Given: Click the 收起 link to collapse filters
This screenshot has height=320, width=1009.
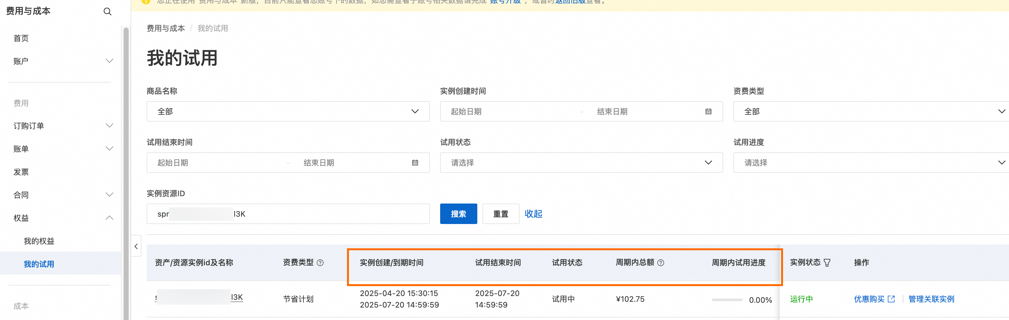Looking at the screenshot, I should point(534,214).
